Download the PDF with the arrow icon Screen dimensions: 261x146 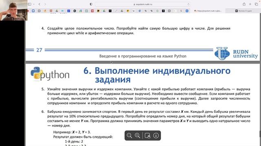156,135
